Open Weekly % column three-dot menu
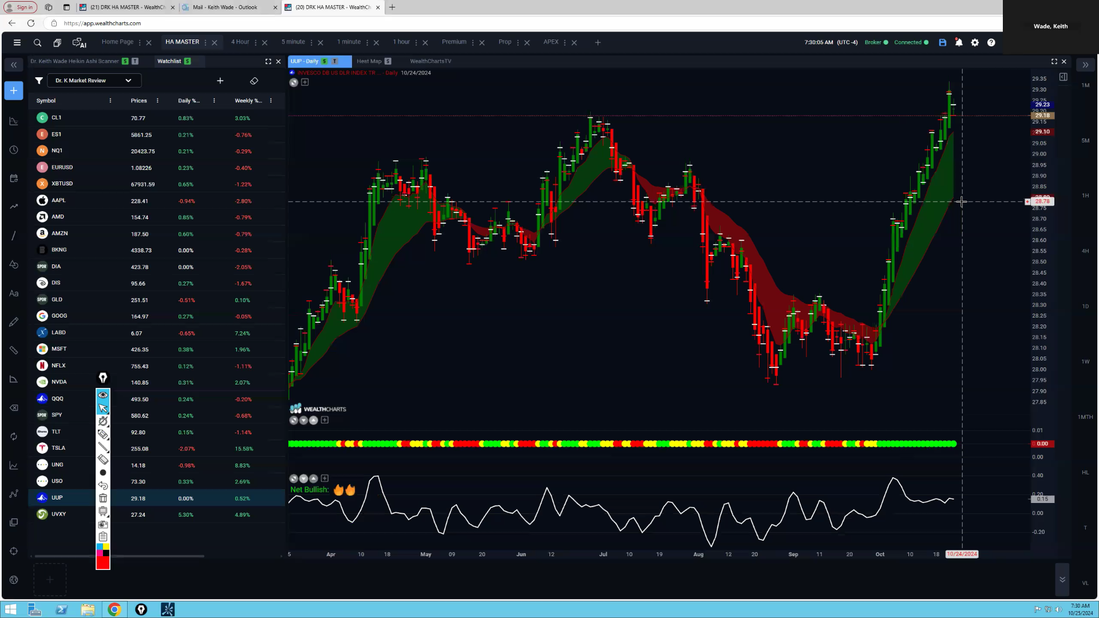The width and height of the screenshot is (1099, 618). point(271,101)
